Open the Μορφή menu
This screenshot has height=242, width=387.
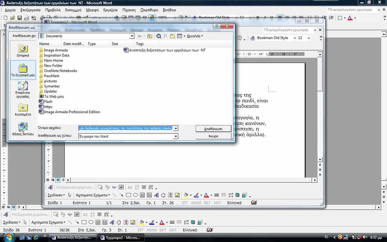pyautogui.click(x=92, y=10)
